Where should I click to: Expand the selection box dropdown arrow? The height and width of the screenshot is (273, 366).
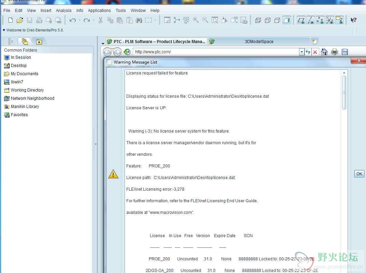(x=155, y=20)
